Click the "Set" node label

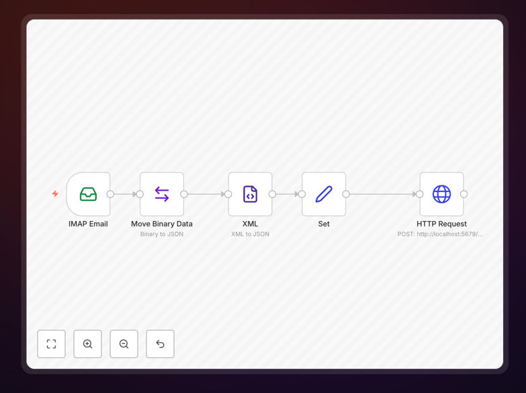tap(324, 224)
